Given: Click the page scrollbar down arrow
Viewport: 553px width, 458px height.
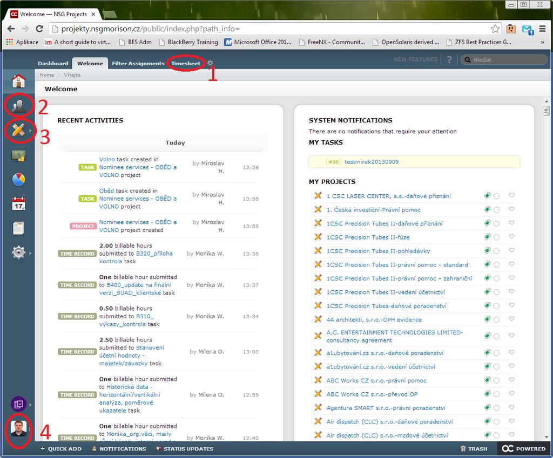Looking at the screenshot, I should pos(547,437).
